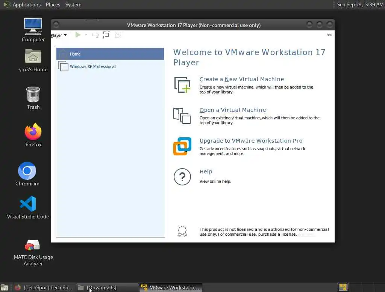The width and height of the screenshot is (385, 292).
Task: Click the question mark help icon
Action: [182, 177]
